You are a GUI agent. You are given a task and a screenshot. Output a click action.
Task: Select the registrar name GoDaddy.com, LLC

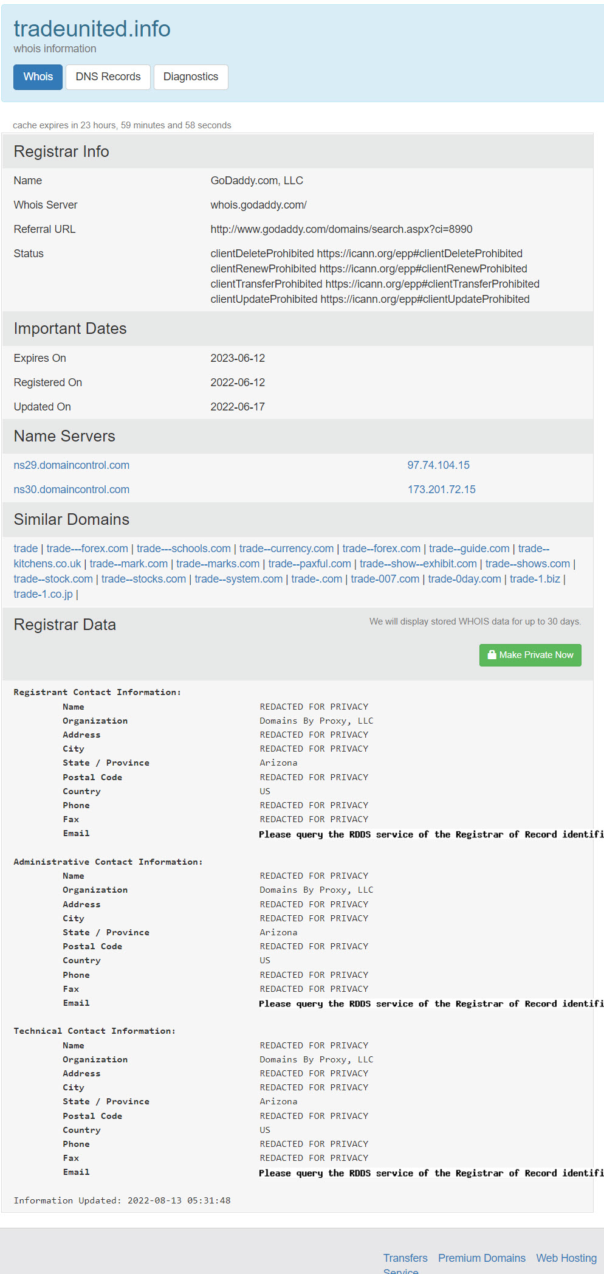pyautogui.click(x=257, y=181)
